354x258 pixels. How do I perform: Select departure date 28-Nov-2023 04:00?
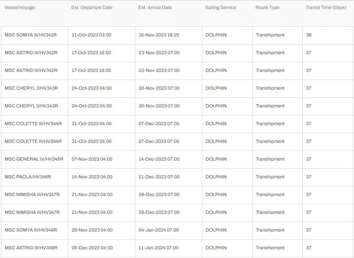pyautogui.click(x=92, y=230)
